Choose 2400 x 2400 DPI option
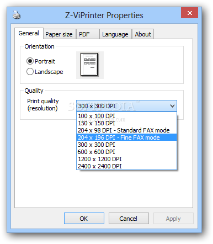 click(x=126, y=166)
